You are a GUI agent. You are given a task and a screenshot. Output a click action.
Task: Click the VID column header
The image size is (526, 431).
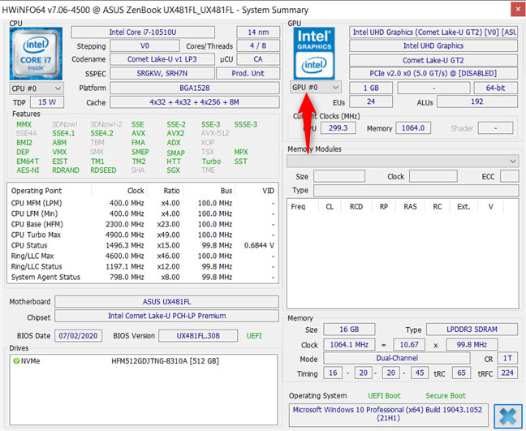(267, 190)
